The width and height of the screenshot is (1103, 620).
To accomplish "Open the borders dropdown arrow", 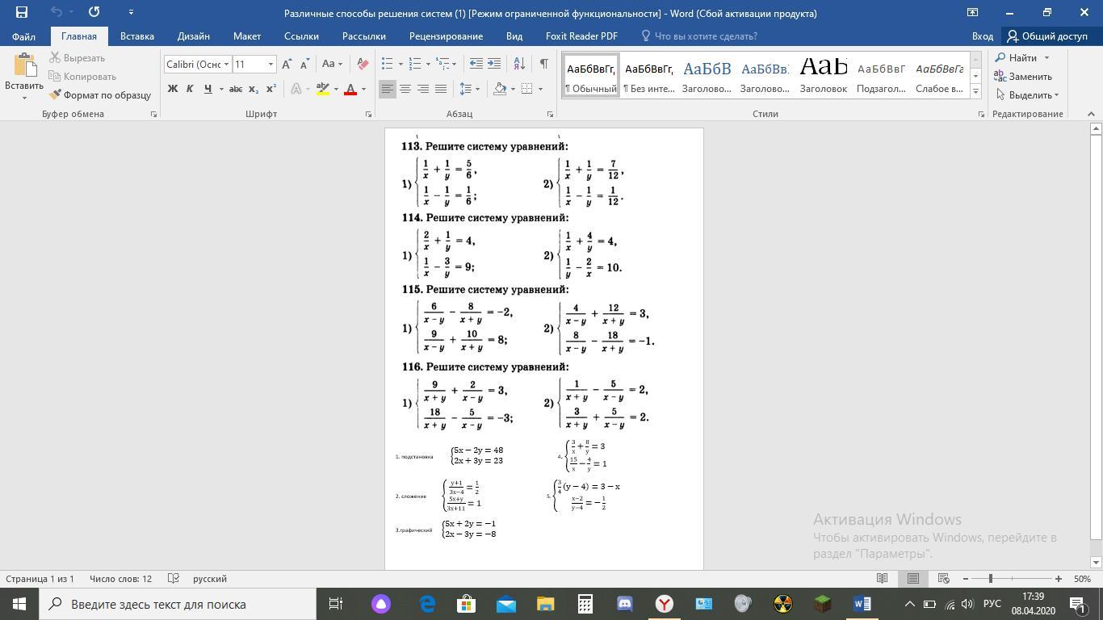I will [539, 89].
